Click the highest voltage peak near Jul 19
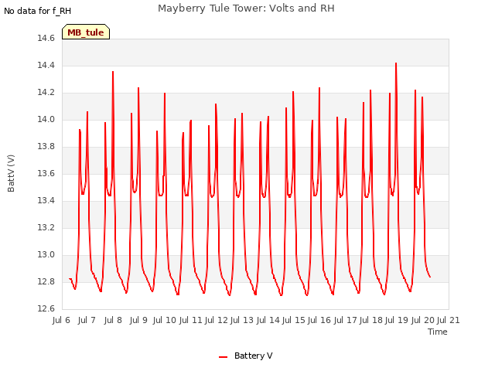495x371 pixels. pos(396,63)
